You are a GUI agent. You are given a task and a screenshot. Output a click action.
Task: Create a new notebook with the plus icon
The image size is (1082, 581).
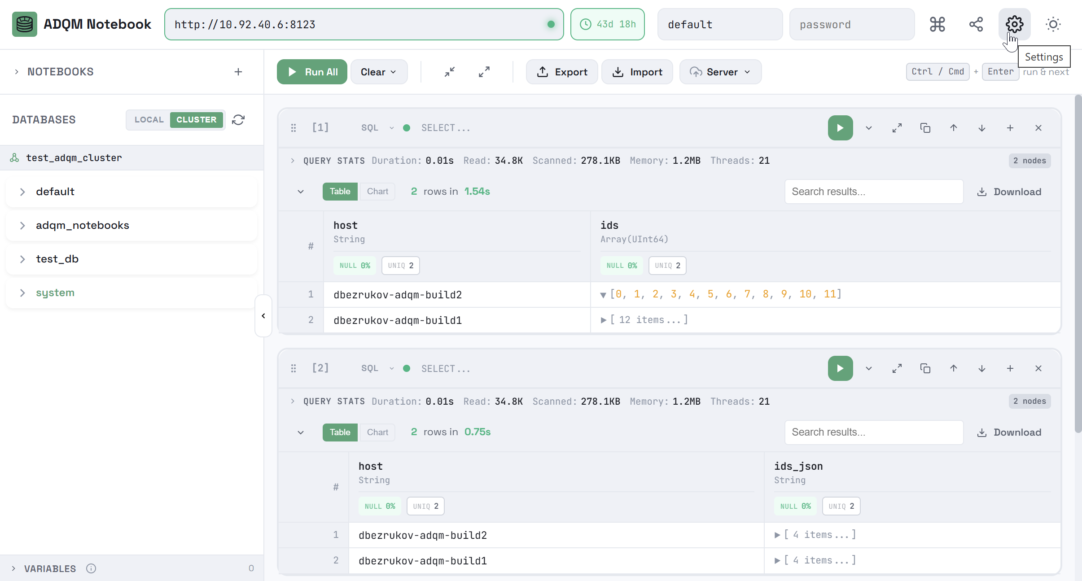click(238, 71)
